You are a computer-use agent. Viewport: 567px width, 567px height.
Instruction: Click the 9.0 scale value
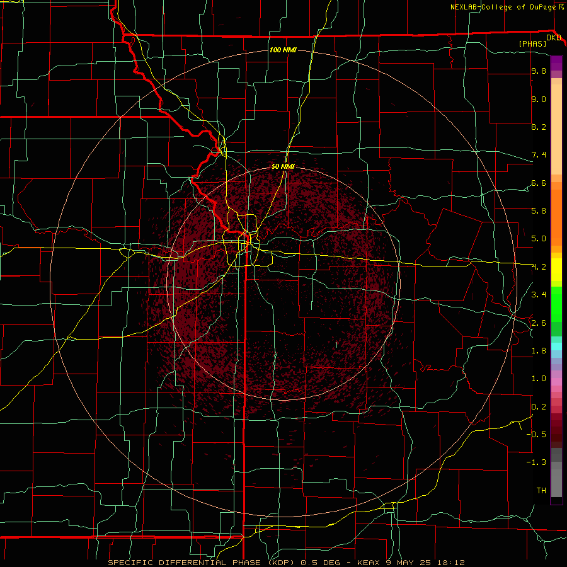tap(539, 100)
